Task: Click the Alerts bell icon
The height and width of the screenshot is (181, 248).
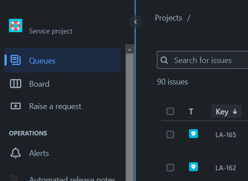Action: pos(16,153)
